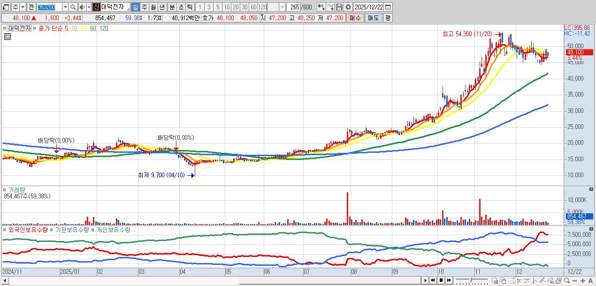Image resolution: width=596 pixels, height=286 pixels.
Task: Click the line-tool pencil icon in top toolbar
Action: click(330, 7)
